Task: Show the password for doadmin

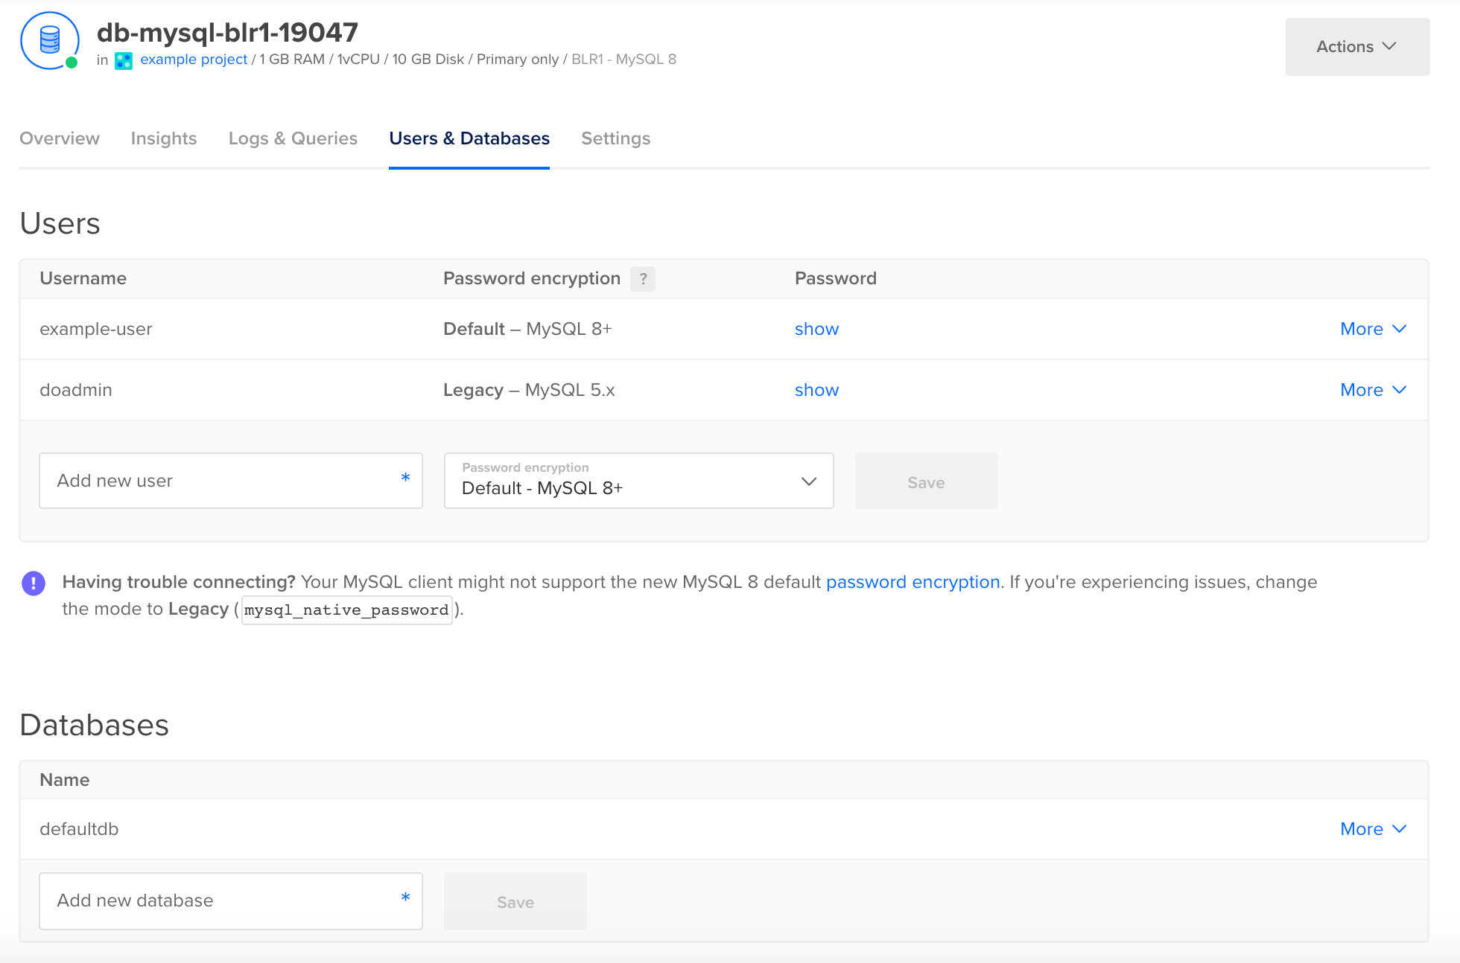Action: click(x=816, y=389)
